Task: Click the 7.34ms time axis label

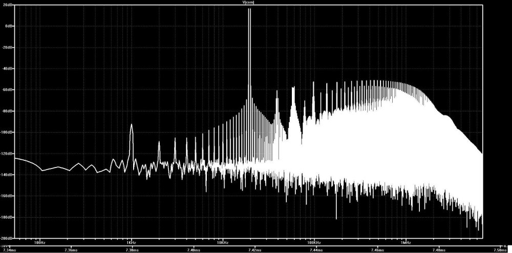Action: coord(9,250)
